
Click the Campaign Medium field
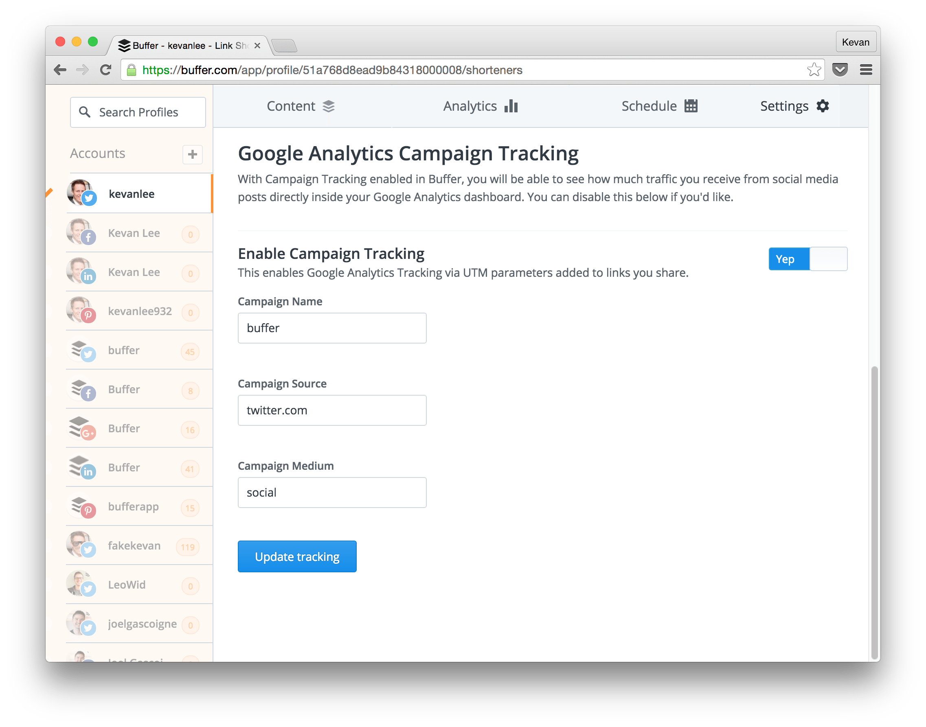pos(332,493)
